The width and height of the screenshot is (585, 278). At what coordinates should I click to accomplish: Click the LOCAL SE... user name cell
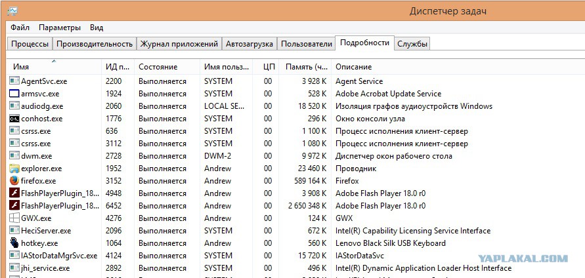coord(225,106)
